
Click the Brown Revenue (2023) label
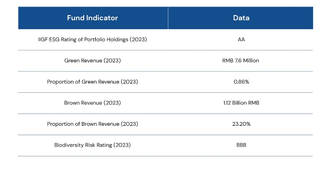click(93, 103)
